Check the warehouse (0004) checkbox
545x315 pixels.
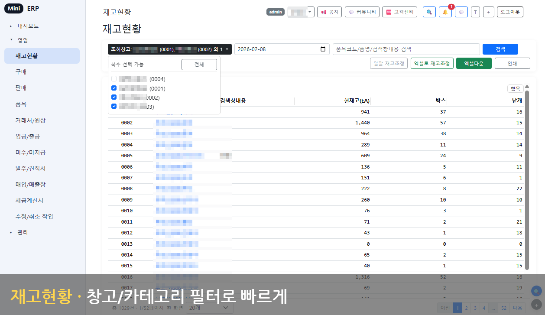click(114, 79)
